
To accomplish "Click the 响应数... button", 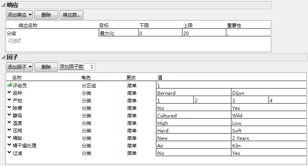I will pyautogui.click(x=71, y=15).
